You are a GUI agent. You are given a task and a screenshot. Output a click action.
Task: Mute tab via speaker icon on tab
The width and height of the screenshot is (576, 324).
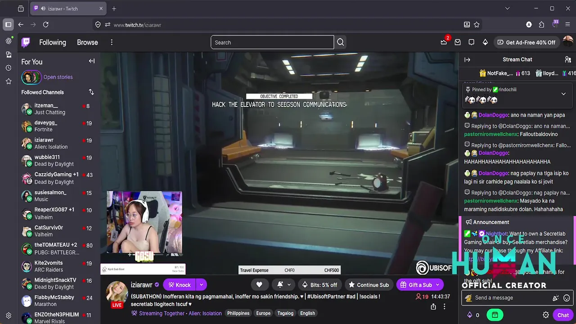click(43, 9)
